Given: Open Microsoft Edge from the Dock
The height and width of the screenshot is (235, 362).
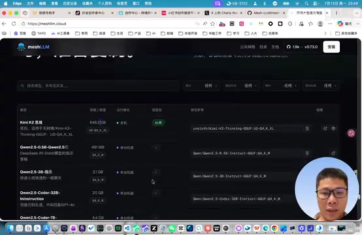Looking at the screenshot, I should pyautogui.click(x=265, y=228).
